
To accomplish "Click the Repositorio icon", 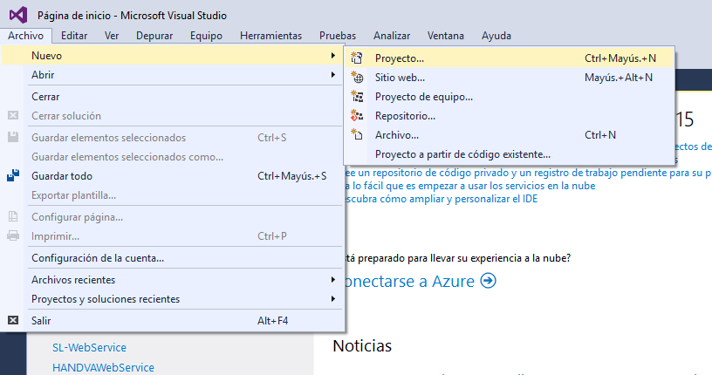I will (x=358, y=116).
